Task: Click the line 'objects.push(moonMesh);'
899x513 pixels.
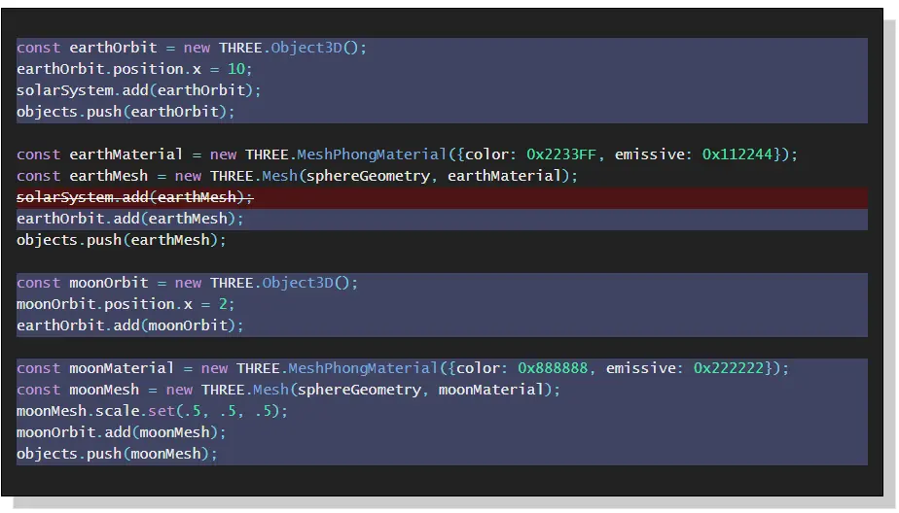Action: [117, 454]
